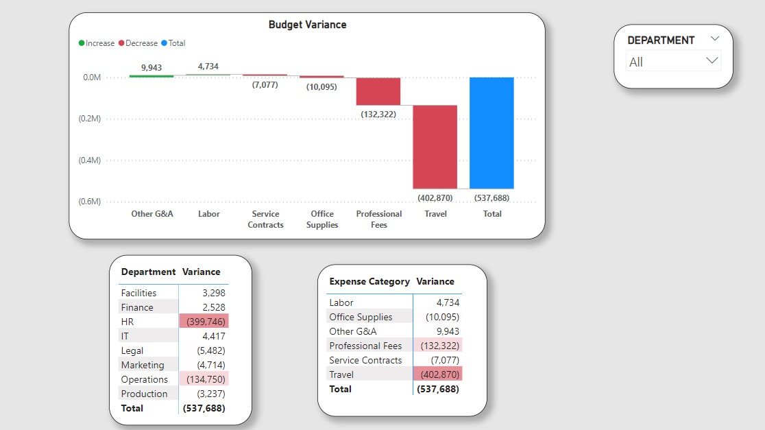Click the 4,734 data label above Labor bar
Screen dimensions: 765x430
208,67
